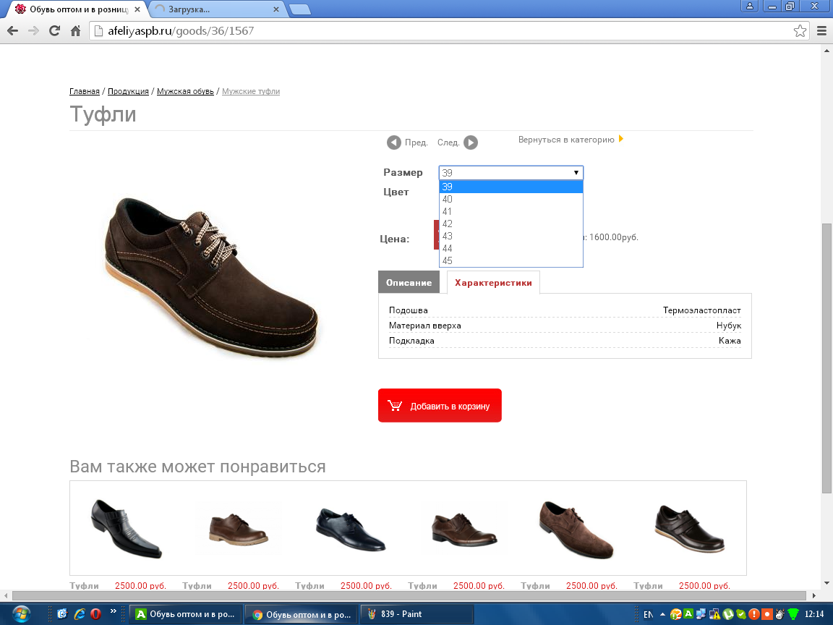
Task: Collapse the Размер size dropdown arrow
Action: (x=576, y=173)
